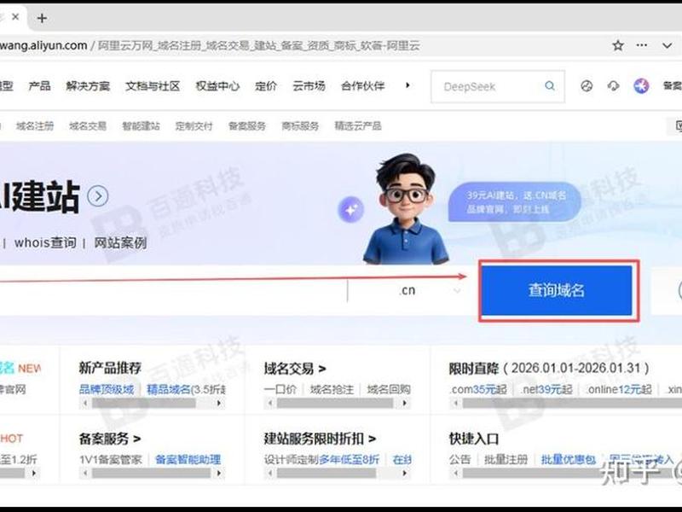Click the circled arrow next to AI建站
The height and width of the screenshot is (512, 682).
coord(98,196)
